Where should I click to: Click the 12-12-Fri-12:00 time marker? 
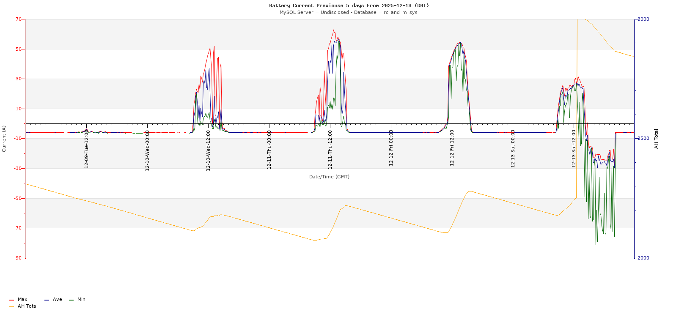tap(452, 148)
